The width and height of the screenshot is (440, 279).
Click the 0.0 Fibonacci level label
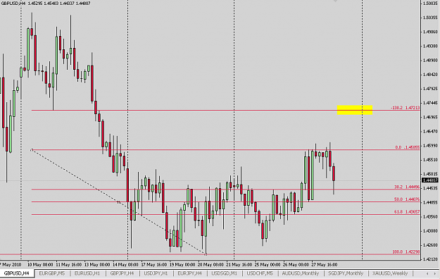click(408, 147)
